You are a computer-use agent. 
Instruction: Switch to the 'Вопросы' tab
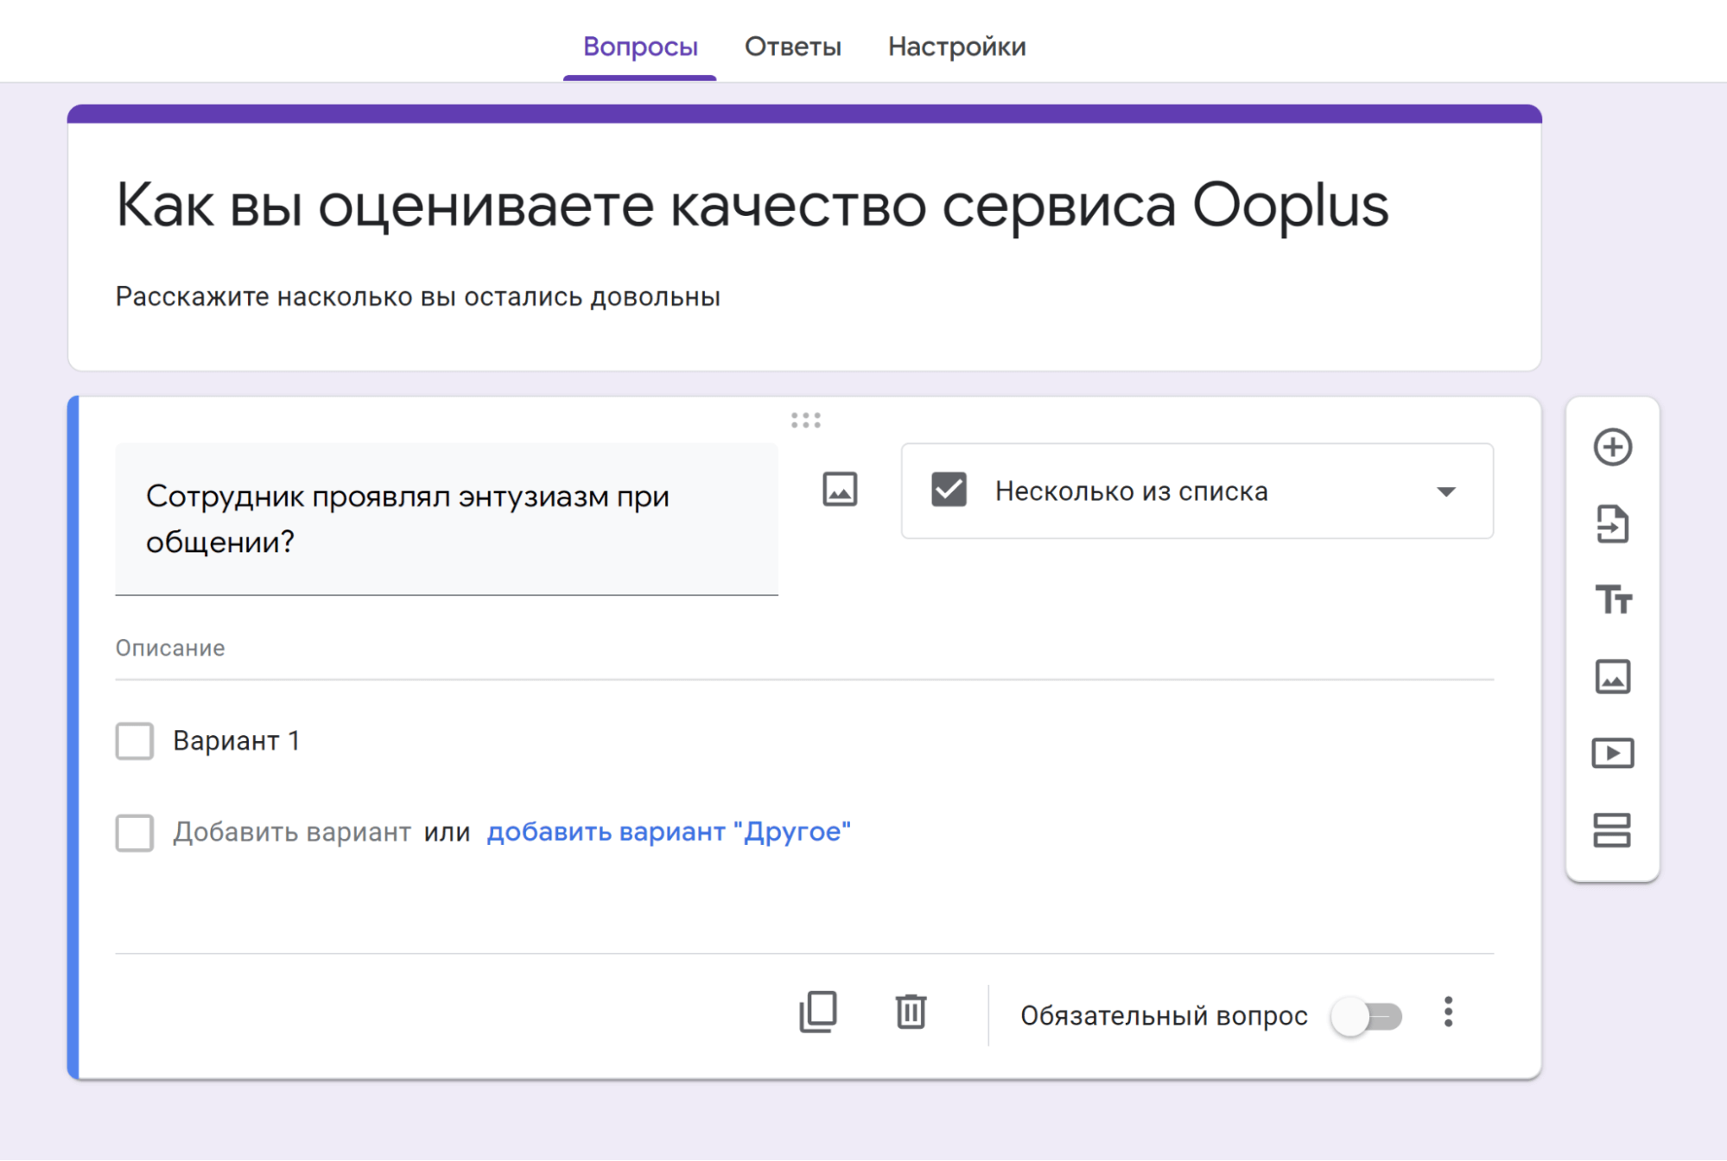tap(640, 47)
